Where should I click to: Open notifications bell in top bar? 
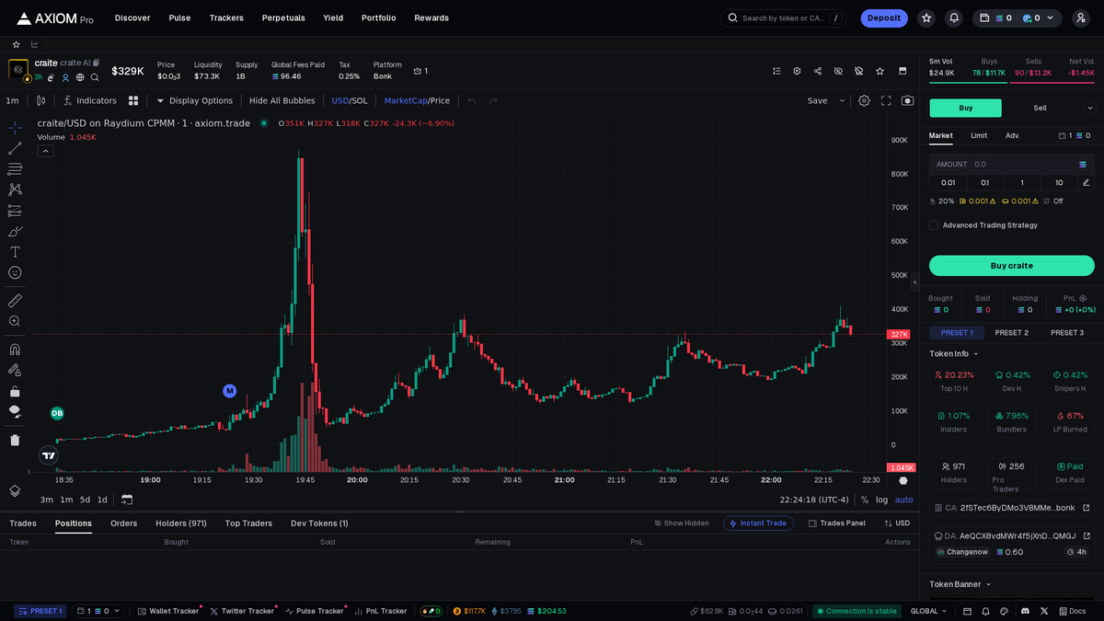click(x=954, y=17)
